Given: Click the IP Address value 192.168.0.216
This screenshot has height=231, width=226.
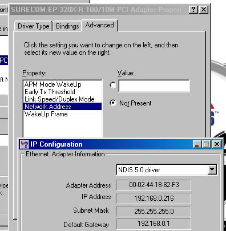Looking at the screenshot, I should [x=154, y=198].
